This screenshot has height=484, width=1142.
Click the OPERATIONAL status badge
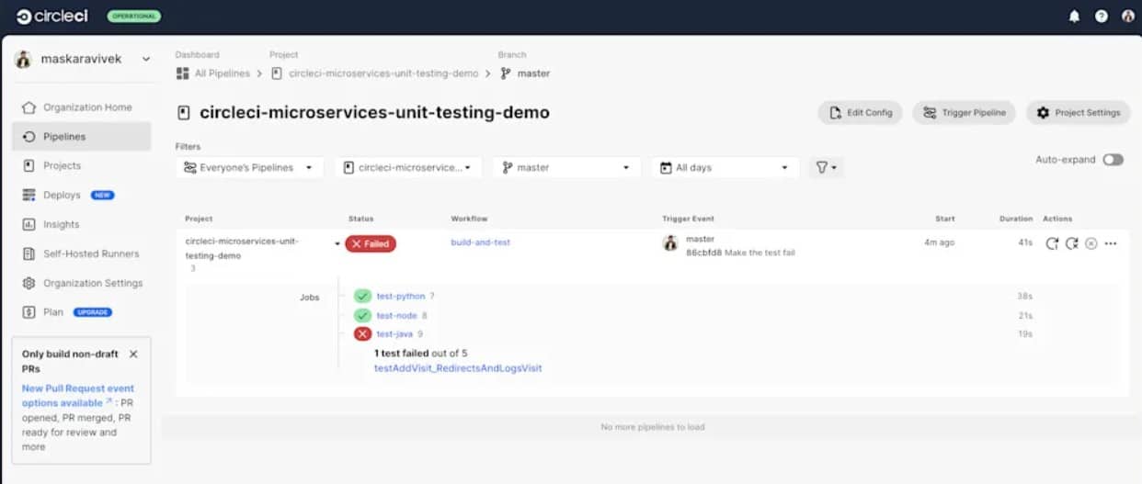coord(134,17)
